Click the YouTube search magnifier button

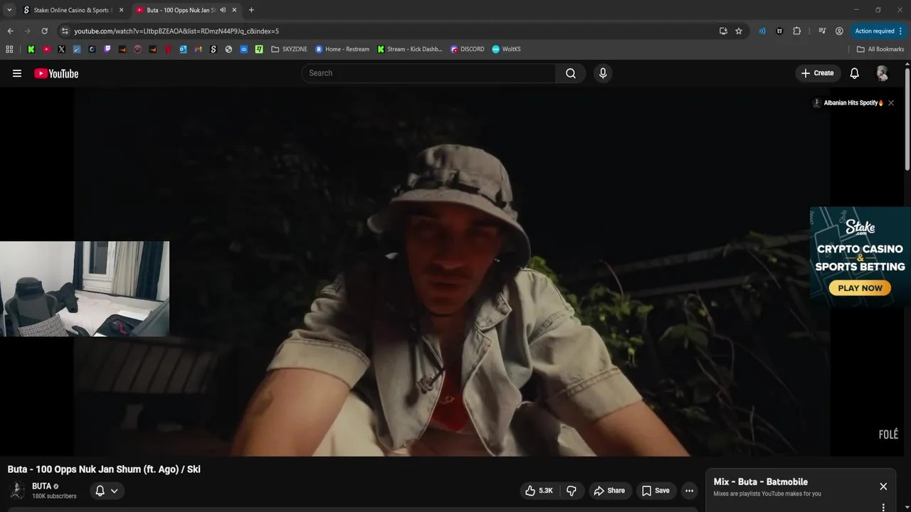point(571,73)
